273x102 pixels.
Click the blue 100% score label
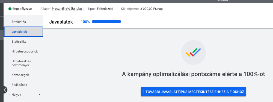tap(85, 22)
